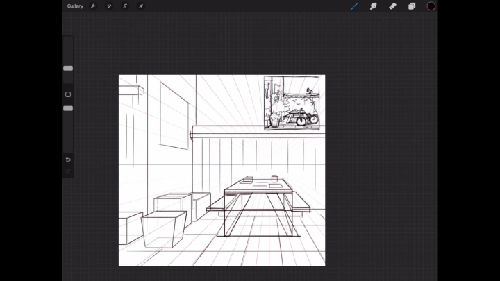Click the bicycle in the reference image
Screen dimensions: 500x281
(x=306, y=119)
